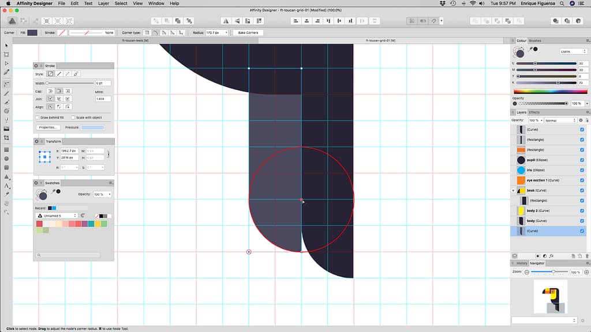Image resolution: width=591 pixels, height=332 pixels.
Task: Choose the Artistic Text tool
Action: tap(6, 186)
